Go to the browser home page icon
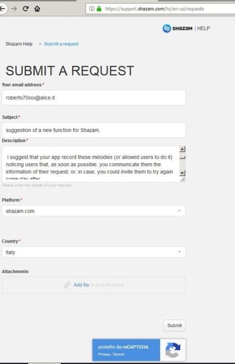 point(37,9)
